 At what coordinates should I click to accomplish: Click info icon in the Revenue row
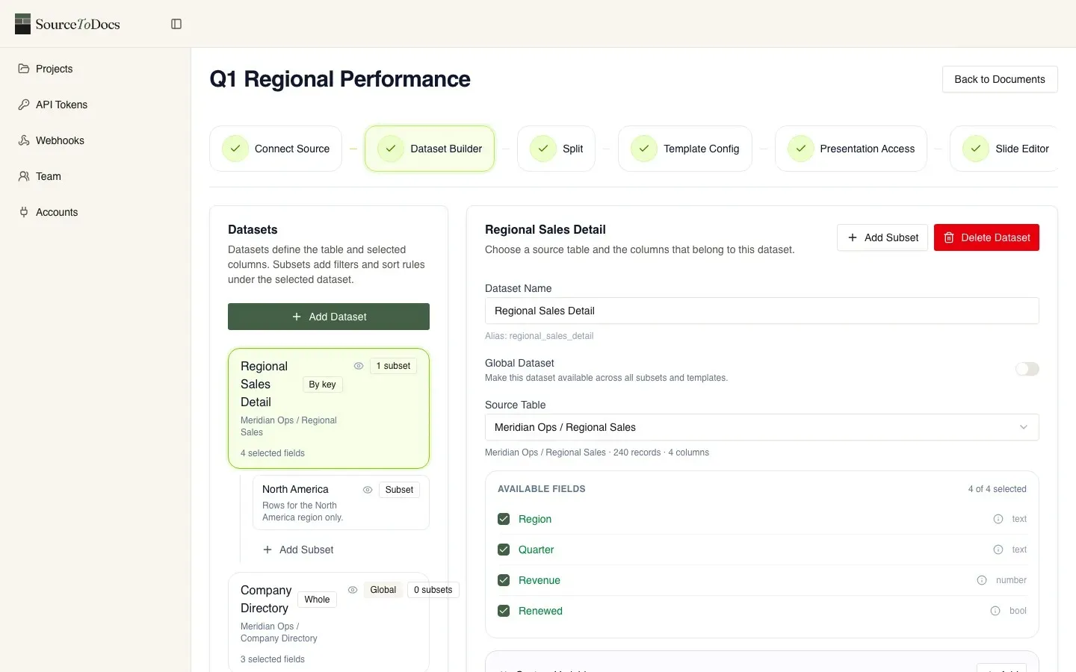click(x=982, y=580)
